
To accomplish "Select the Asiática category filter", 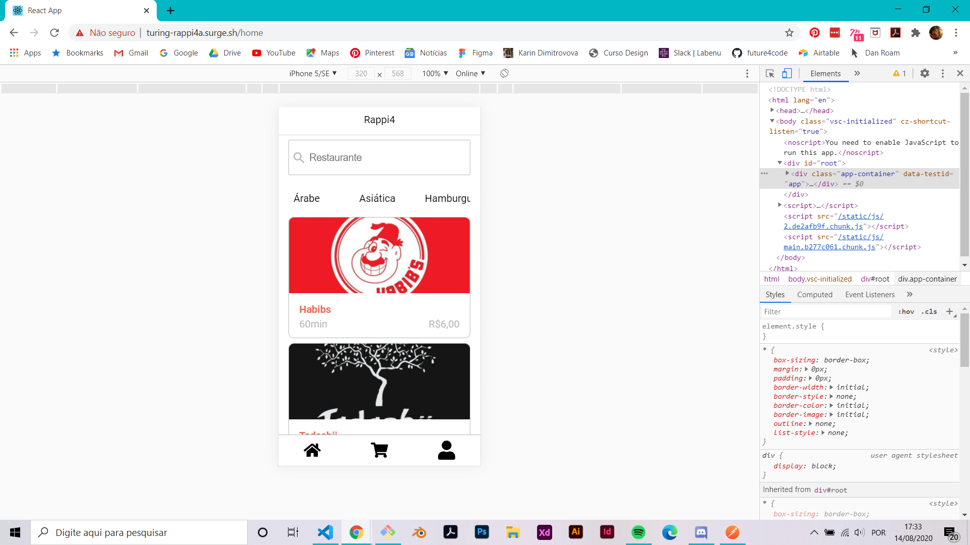I will click(x=377, y=198).
